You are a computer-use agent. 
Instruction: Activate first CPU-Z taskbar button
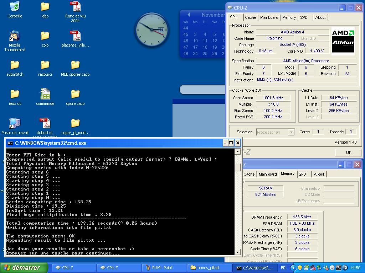click(x=73, y=268)
